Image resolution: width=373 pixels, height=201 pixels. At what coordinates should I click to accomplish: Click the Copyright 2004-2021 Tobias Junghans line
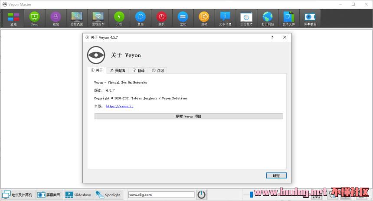click(141, 99)
